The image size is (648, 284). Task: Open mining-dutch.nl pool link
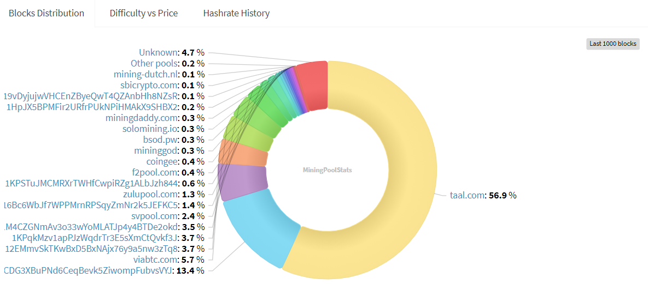click(x=145, y=74)
